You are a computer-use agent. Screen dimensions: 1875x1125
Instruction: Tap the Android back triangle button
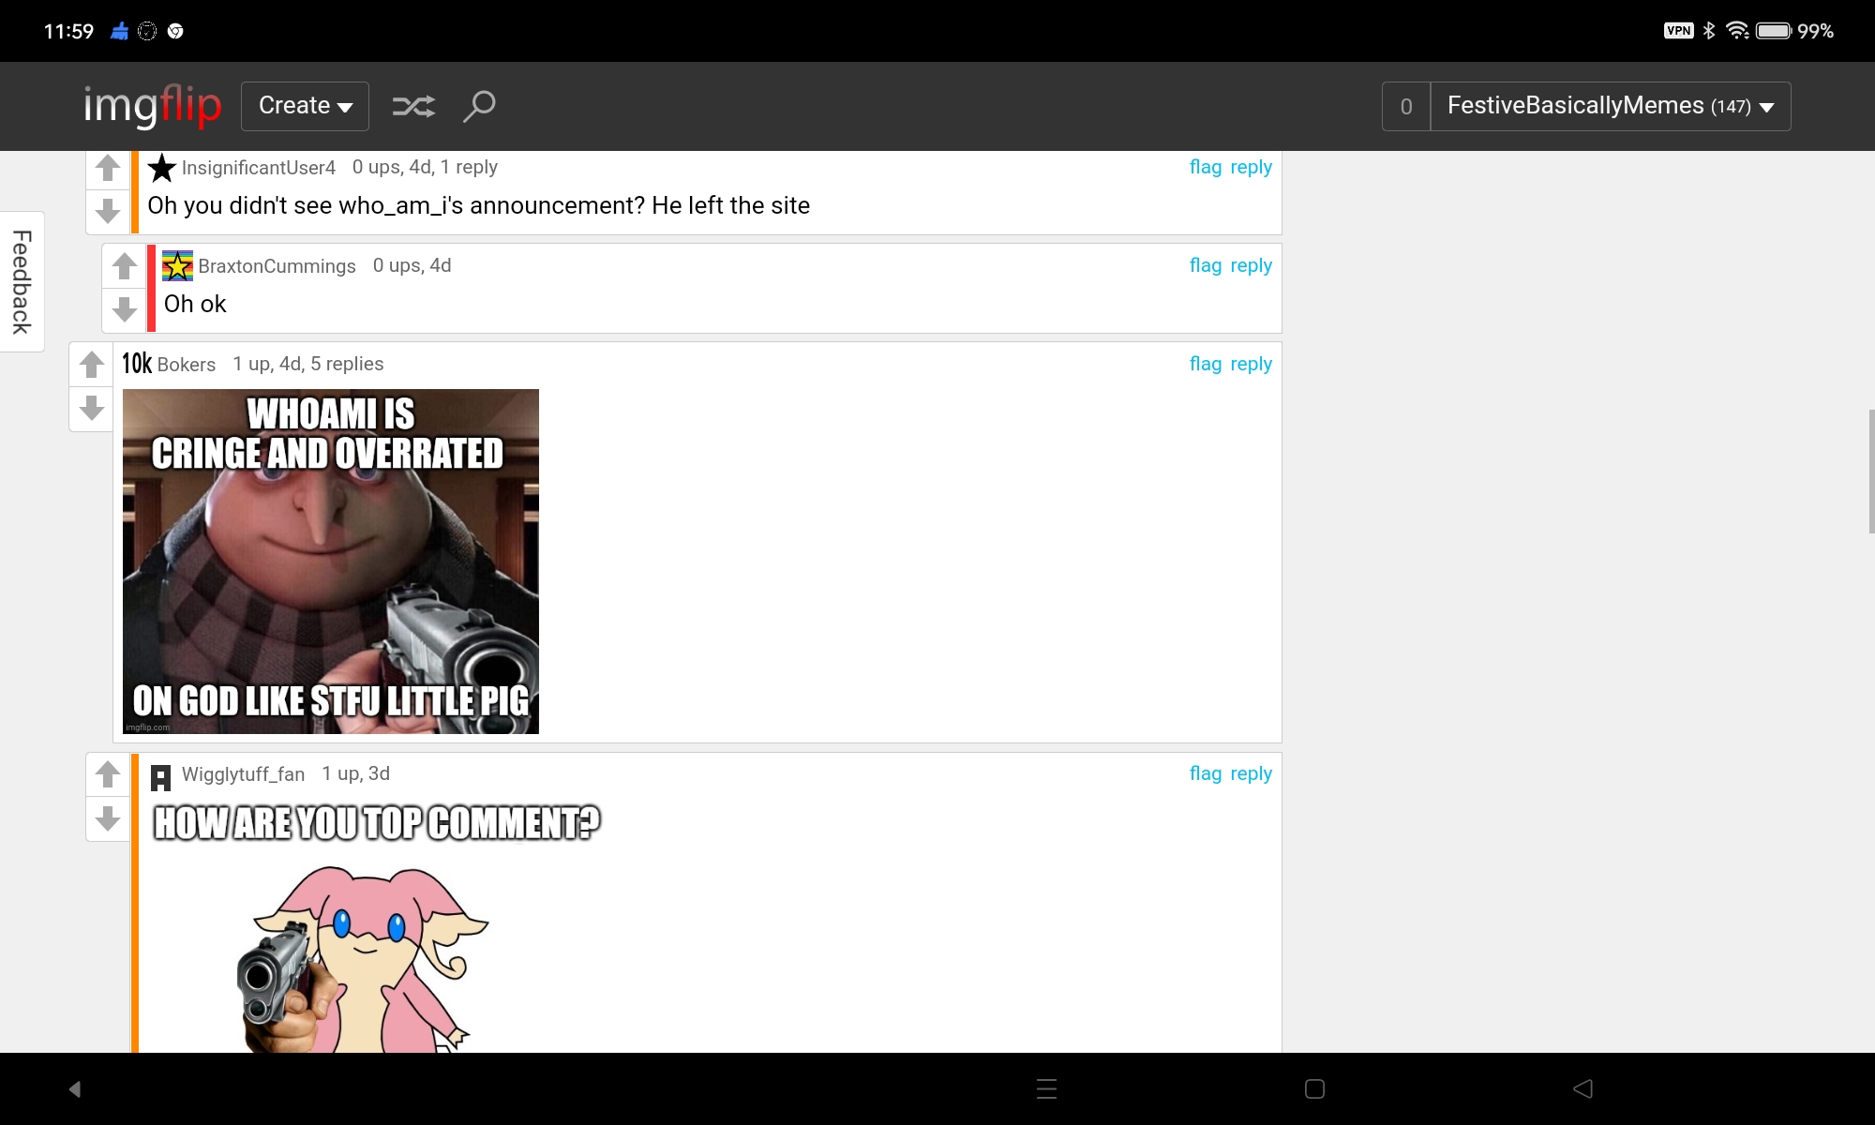[x=1582, y=1088]
